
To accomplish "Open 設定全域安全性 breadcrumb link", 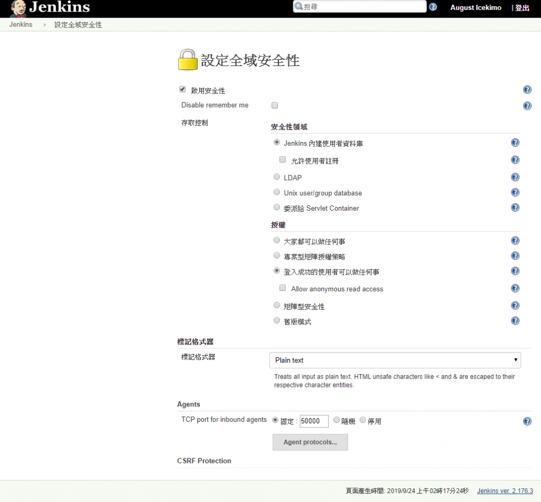I will [78, 24].
